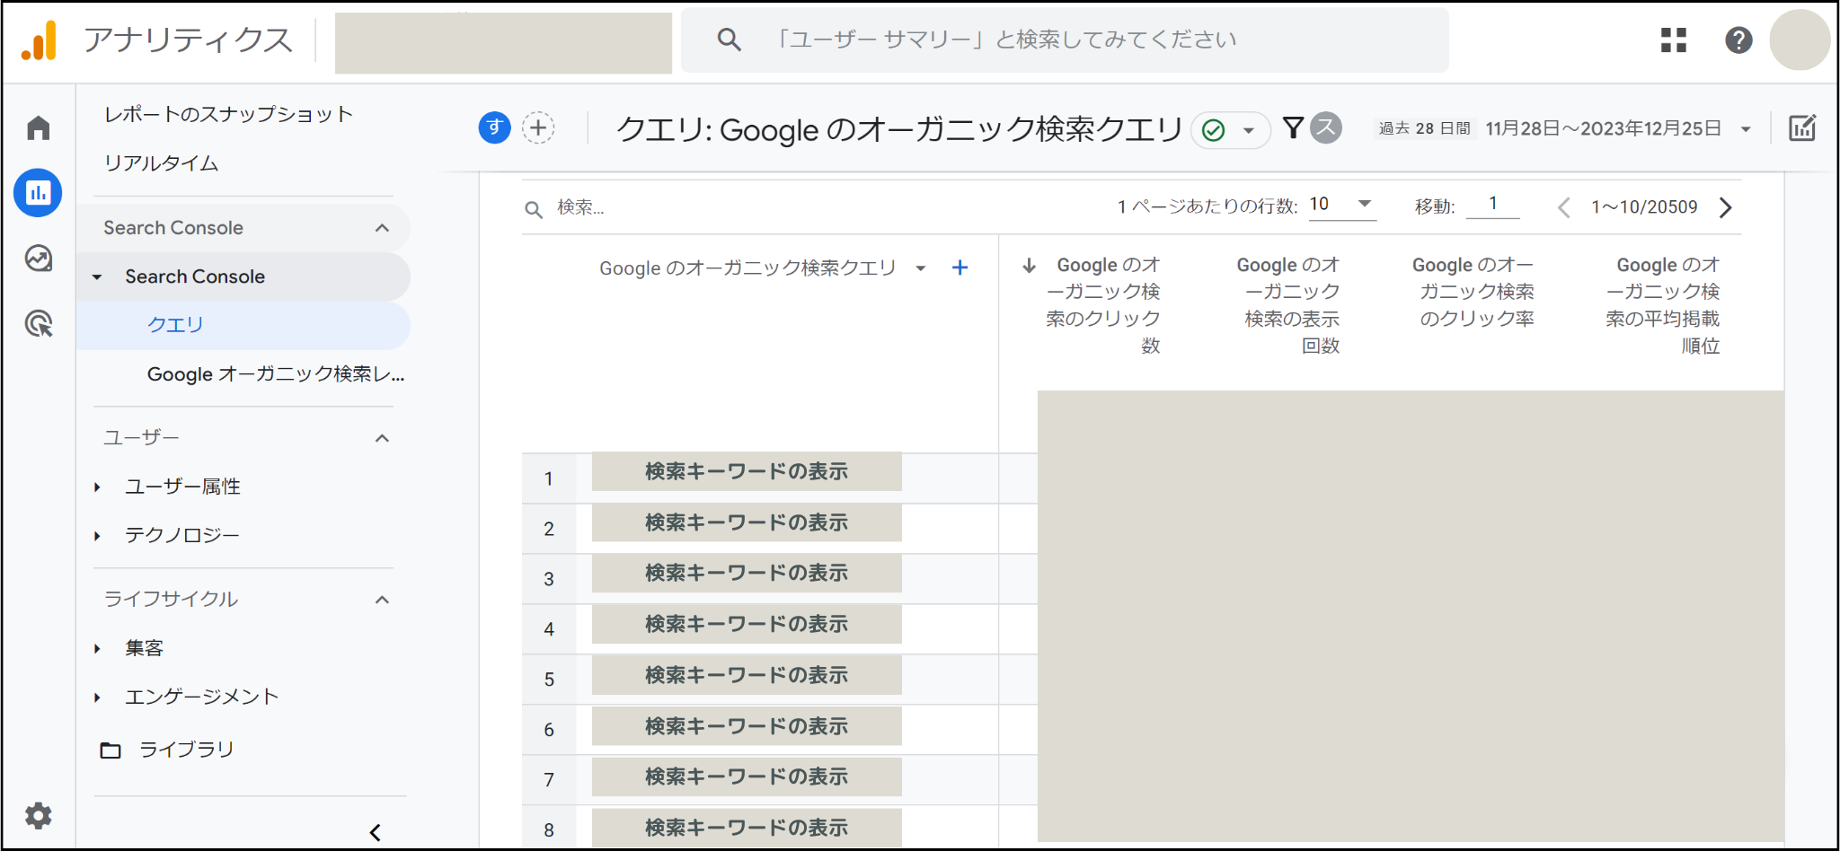Open the report status dropdown arrow
This screenshot has height=851, width=1840.
click(x=1248, y=131)
